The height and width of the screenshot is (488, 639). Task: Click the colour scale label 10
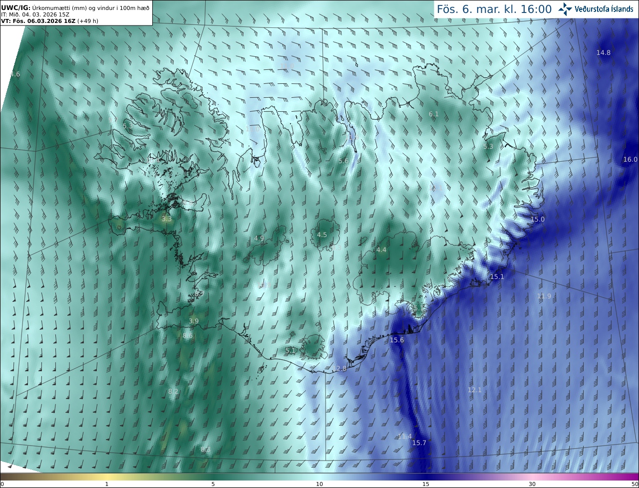point(319,484)
